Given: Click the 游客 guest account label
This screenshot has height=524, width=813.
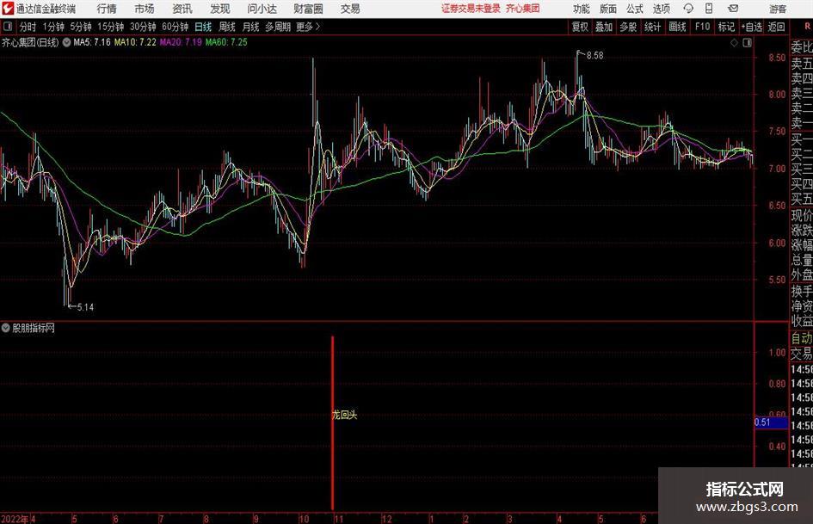Looking at the screenshot, I should pyautogui.click(x=778, y=9).
